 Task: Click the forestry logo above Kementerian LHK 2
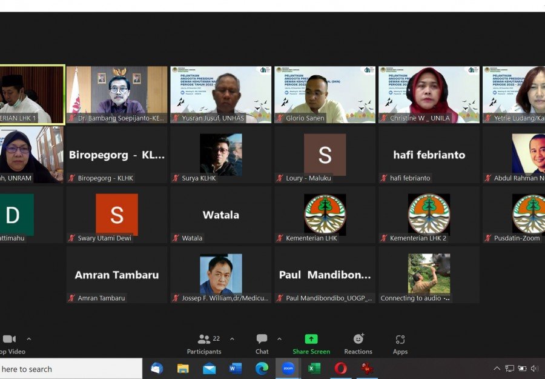pos(429,215)
